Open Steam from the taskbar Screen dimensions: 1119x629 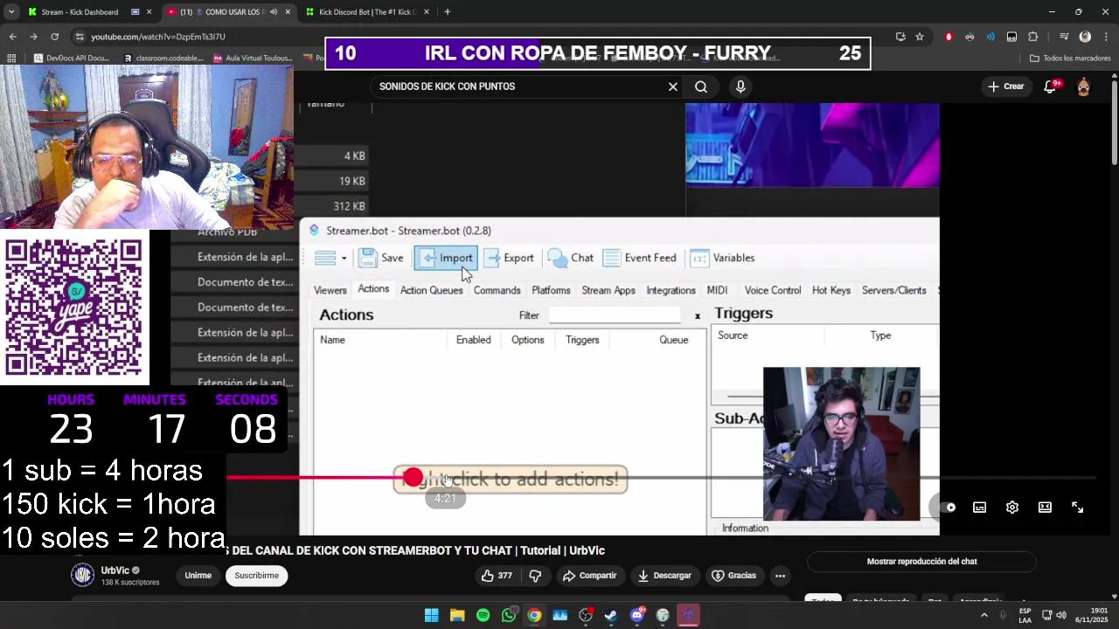click(611, 616)
